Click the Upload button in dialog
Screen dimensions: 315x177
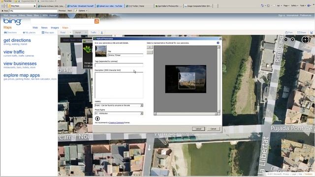tap(198, 129)
